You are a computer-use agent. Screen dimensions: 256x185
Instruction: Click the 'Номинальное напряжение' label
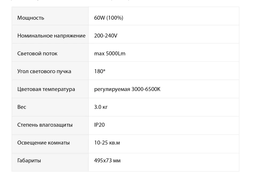click(x=51, y=36)
